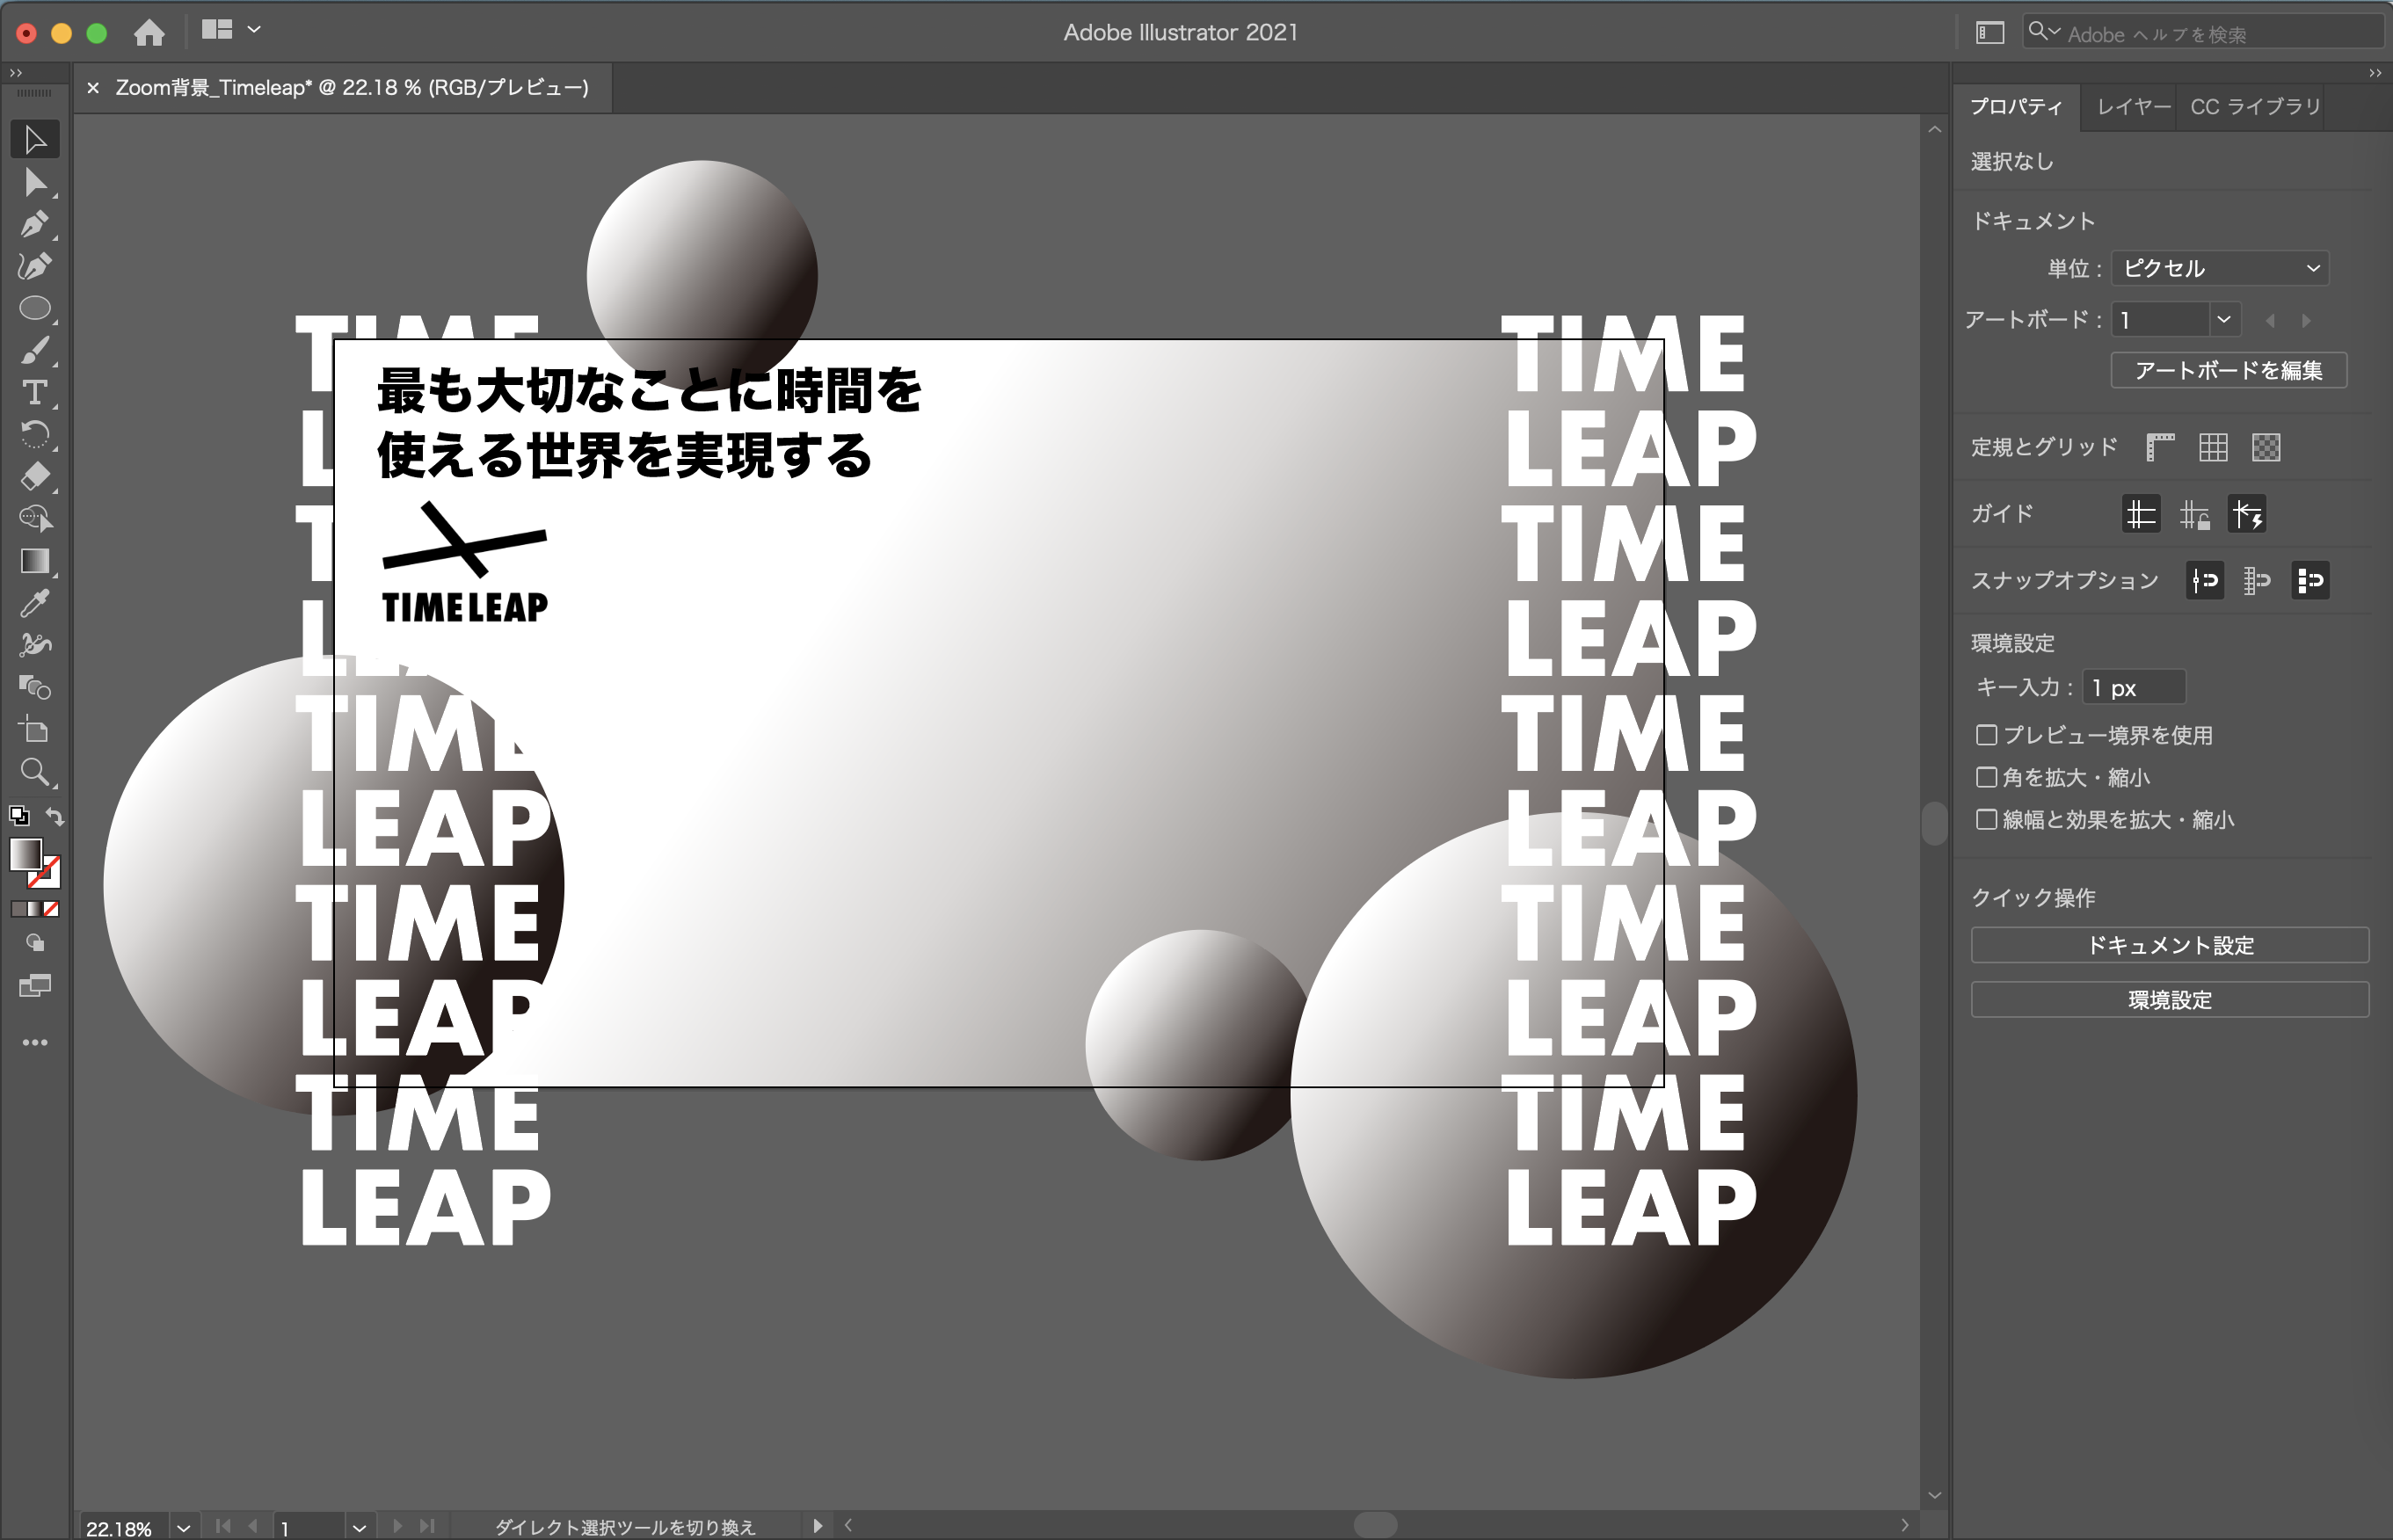Activate the Zoom tool in the toolbar
Screen dimensions: 2393x1540
click(x=34, y=772)
